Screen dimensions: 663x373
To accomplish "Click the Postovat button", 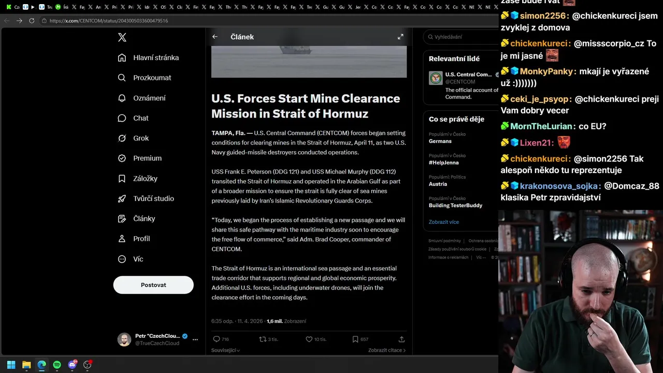I will (x=153, y=285).
